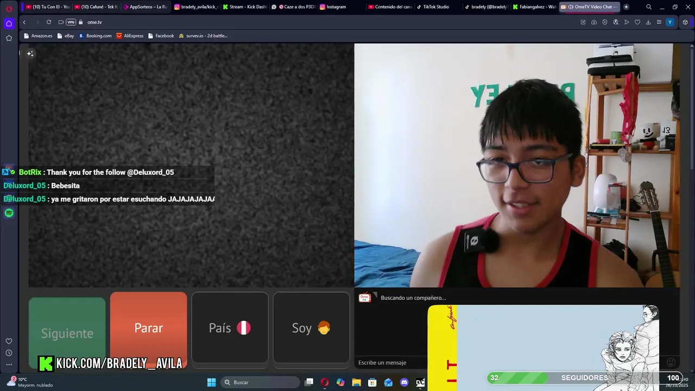Open the heart icon in the Opera sidebar
This screenshot has height=391, width=695.
(x=9, y=341)
